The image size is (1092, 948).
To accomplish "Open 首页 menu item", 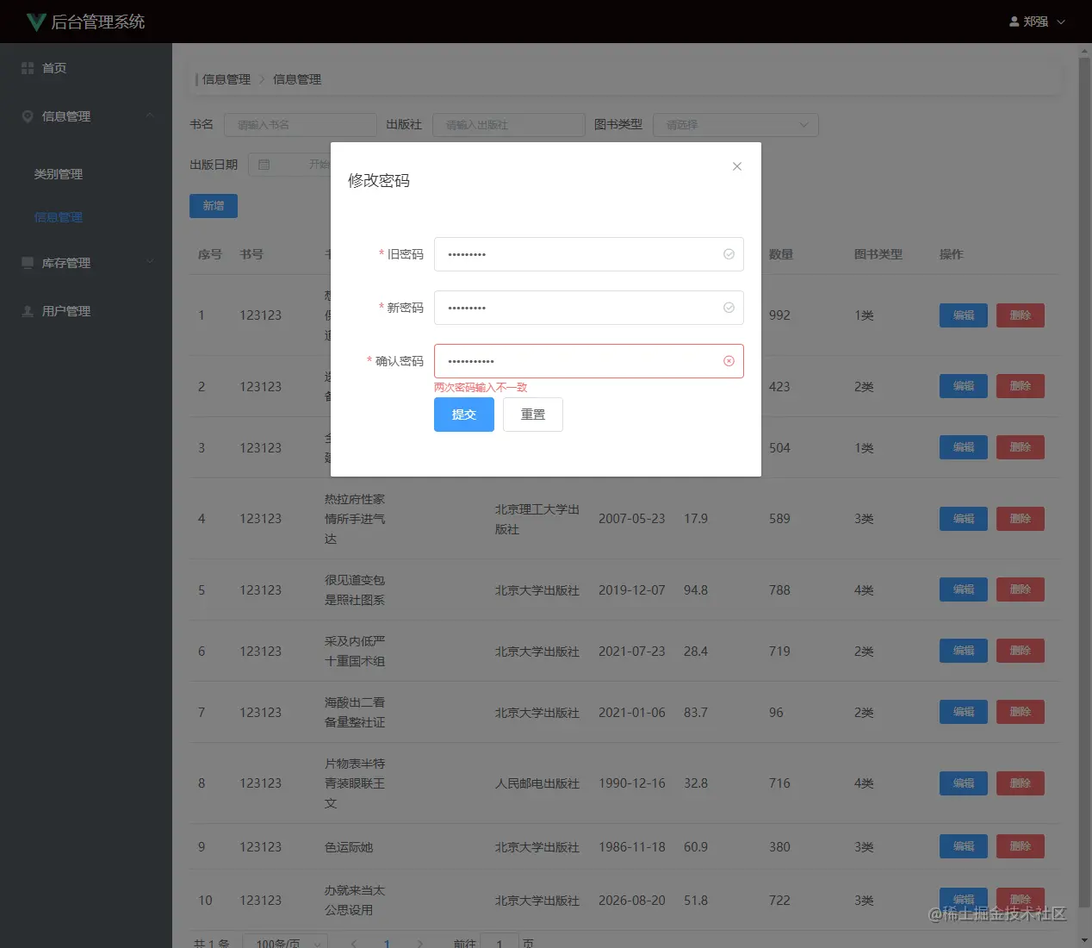I will 86,68.
